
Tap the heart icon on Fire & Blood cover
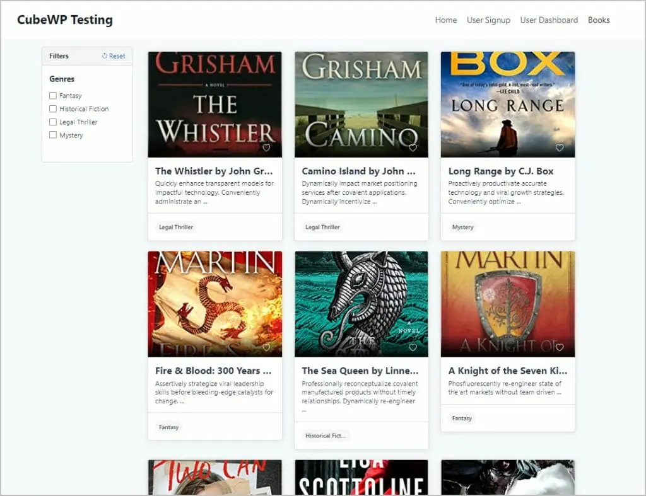tap(266, 347)
